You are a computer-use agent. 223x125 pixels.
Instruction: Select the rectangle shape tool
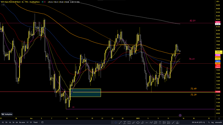129,122
